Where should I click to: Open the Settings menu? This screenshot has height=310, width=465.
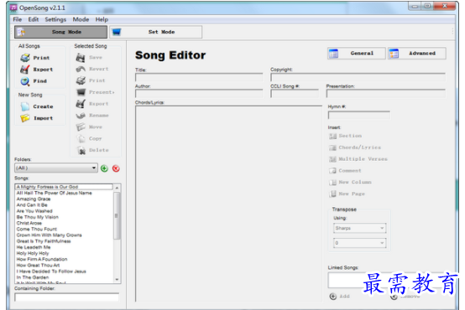point(55,19)
